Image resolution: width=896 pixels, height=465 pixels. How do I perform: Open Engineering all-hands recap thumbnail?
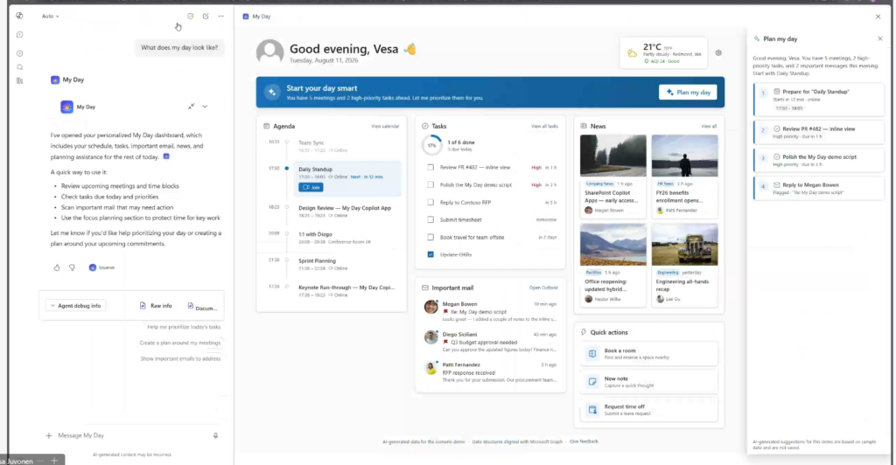[684, 244]
